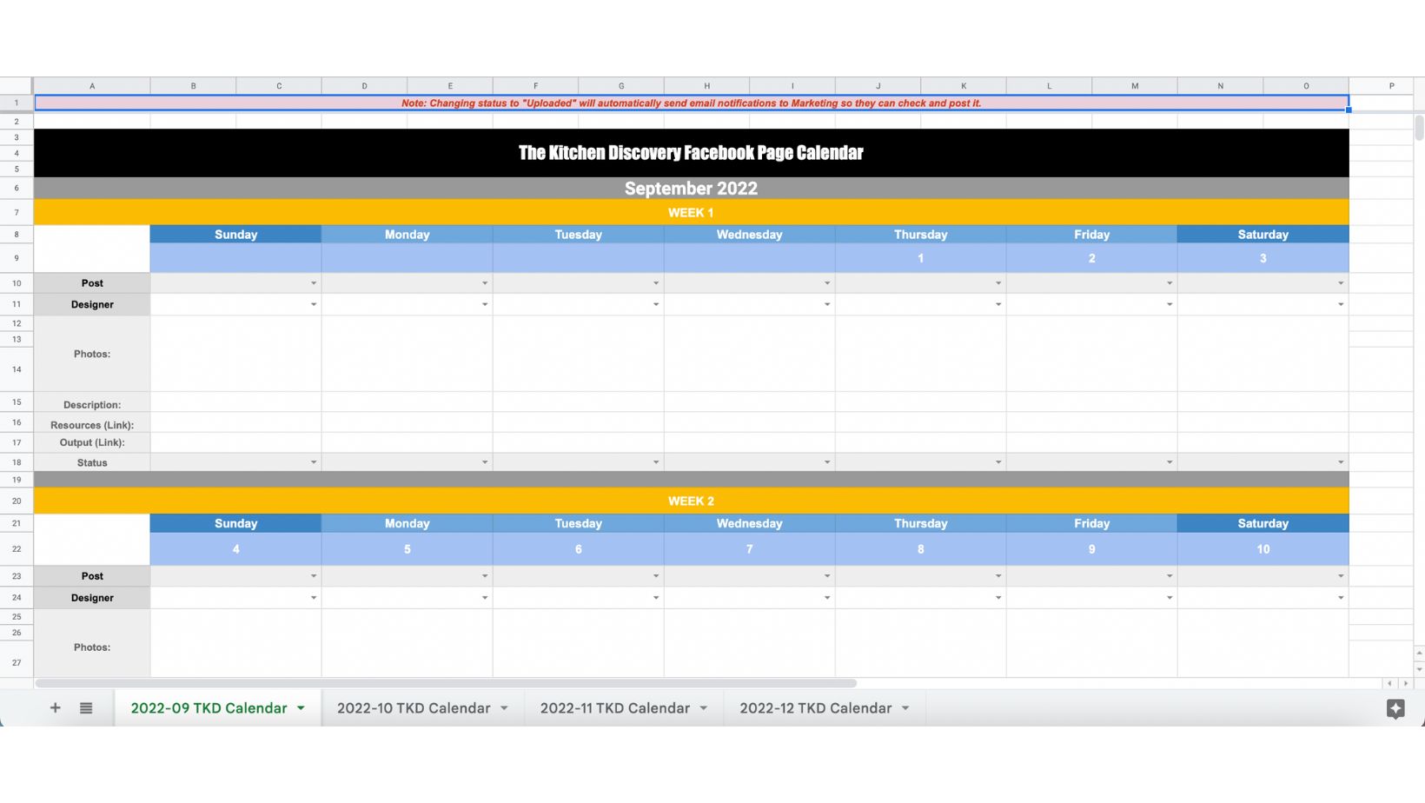Click the vertical scroll up arrow
Viewport: 1425px width, 803px height.
click(x=1419, y=653)
